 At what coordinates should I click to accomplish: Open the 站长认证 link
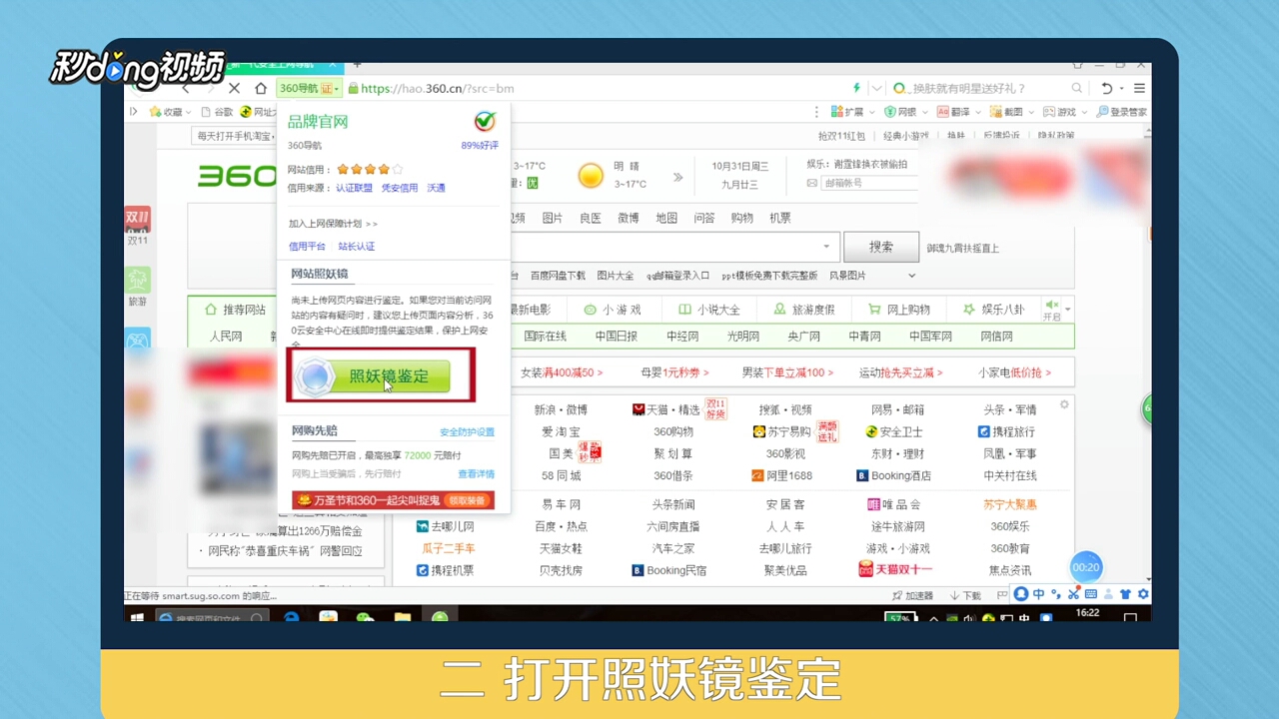click(x=357, y=247)
